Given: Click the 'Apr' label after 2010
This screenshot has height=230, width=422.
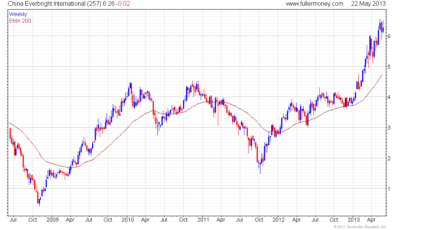Looking at the screenshot, I should tap(145, 220).
